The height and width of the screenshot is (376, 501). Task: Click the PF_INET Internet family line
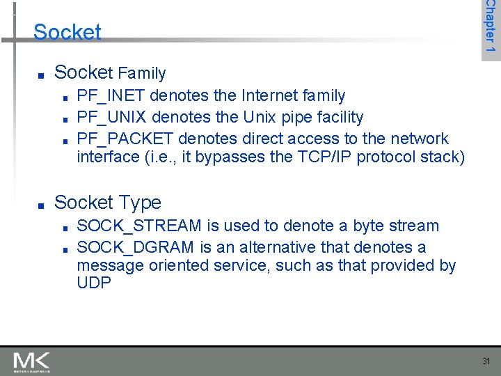tap(211, 95)
